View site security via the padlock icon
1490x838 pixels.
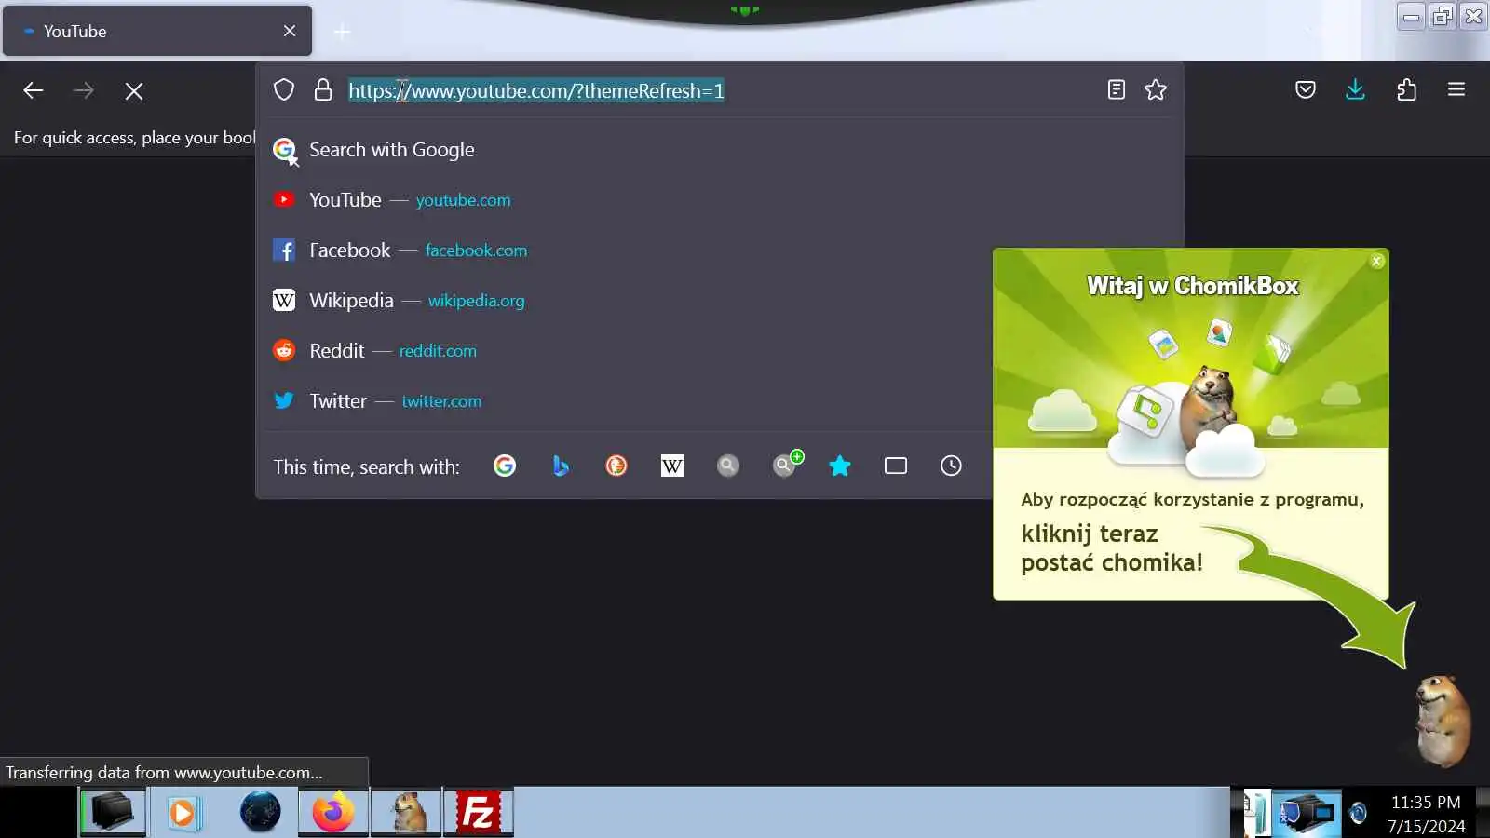point(323,90)
